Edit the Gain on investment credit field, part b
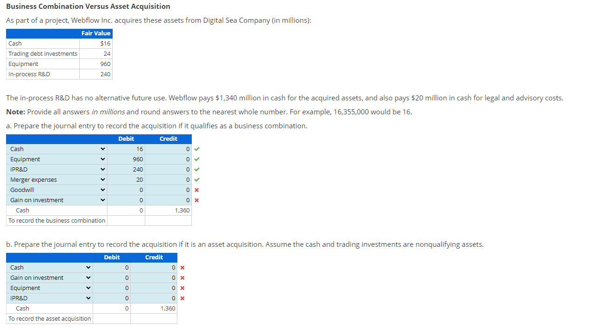Screen dimensions: 594x330 [154, 278]
